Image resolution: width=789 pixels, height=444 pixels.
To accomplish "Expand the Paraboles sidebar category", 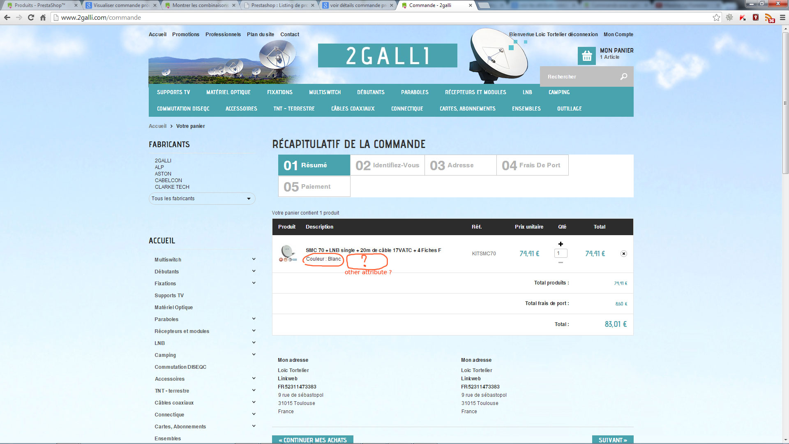I will [254, 319].
